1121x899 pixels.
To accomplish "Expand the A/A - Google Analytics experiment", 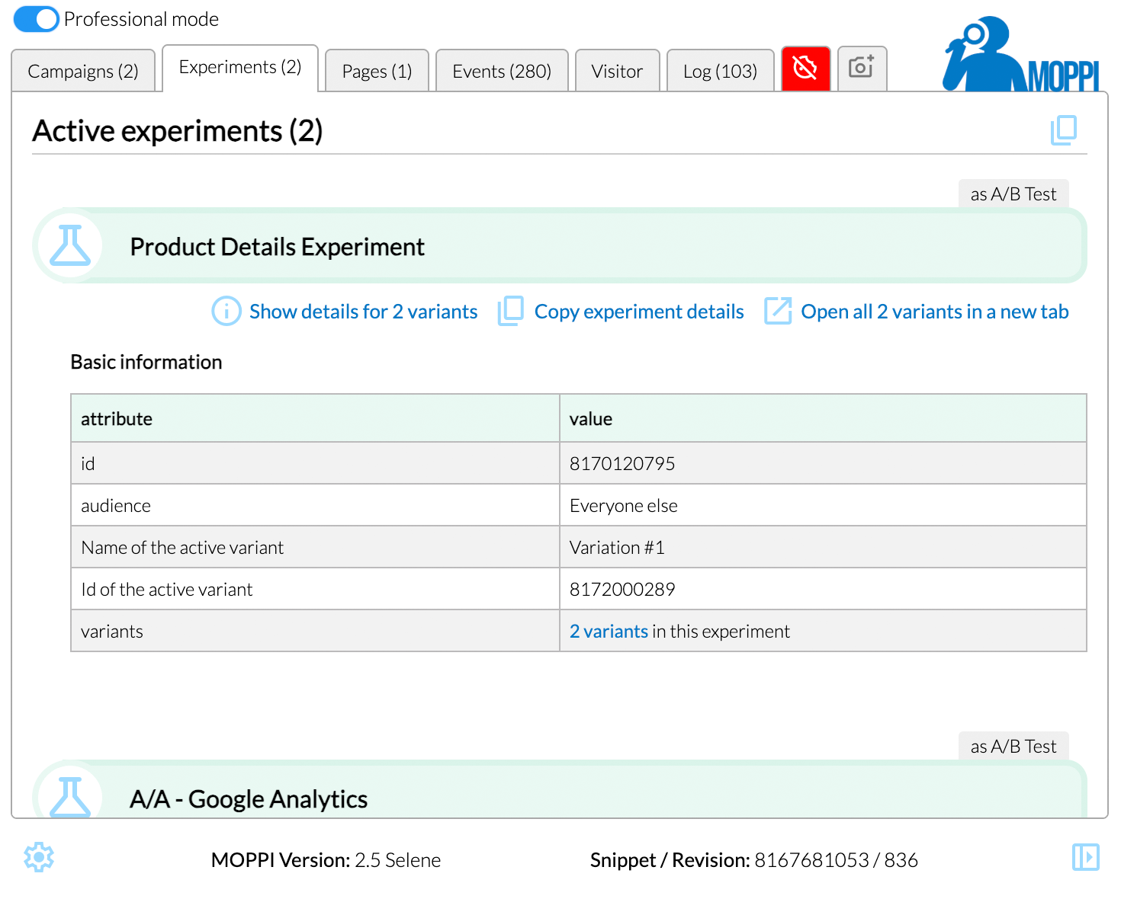I will coord(249,799).
